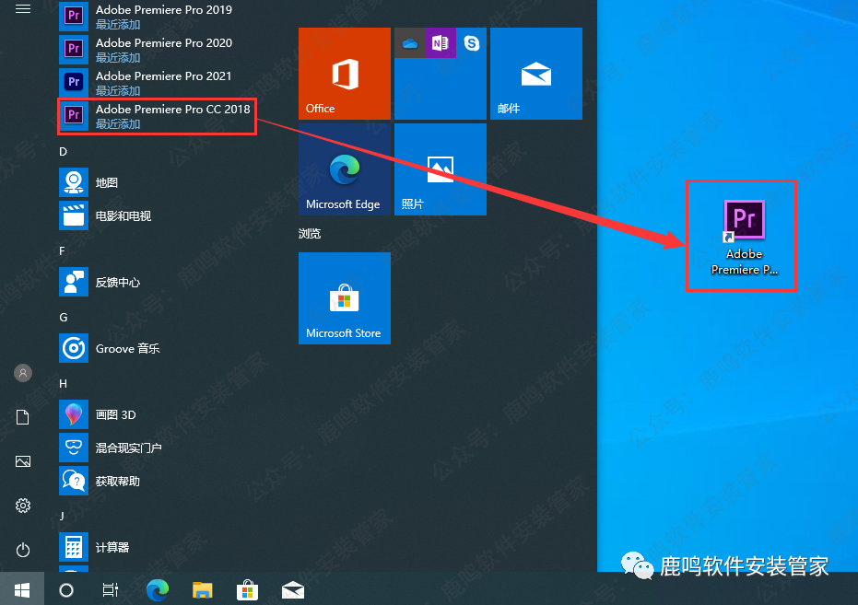Viewport: 858px width, 605px height.
Task: Click the Windows Start button
Action: [23, 589]
